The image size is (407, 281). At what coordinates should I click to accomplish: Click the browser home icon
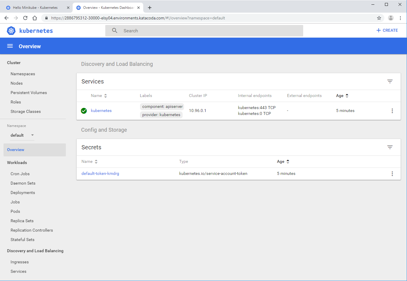coord(35,18)
